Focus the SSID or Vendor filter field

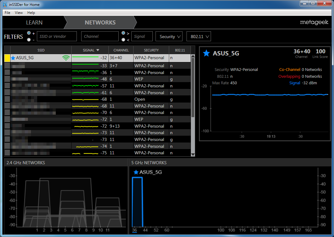click(57, 37)
